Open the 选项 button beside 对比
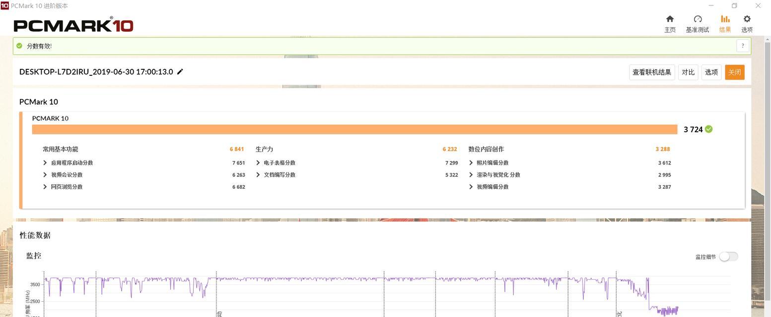The width and height of the screenshot is (771, 317). (711, 72)
